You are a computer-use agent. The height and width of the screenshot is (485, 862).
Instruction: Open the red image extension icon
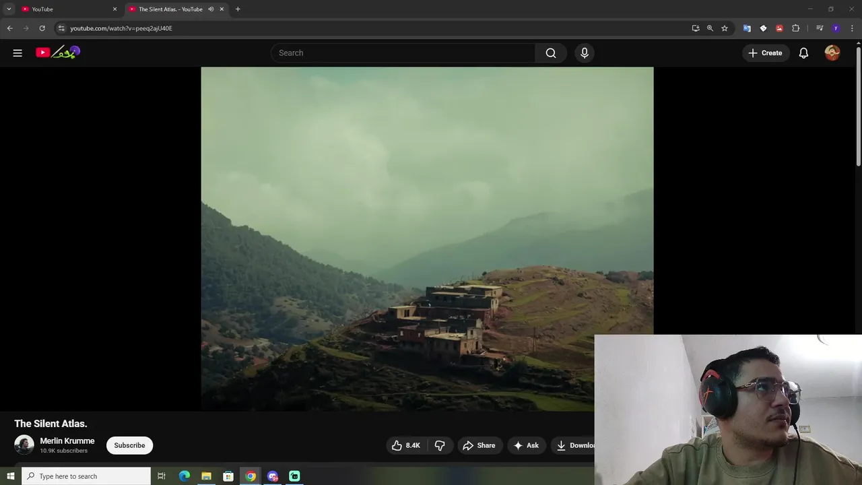coord(779,28)
